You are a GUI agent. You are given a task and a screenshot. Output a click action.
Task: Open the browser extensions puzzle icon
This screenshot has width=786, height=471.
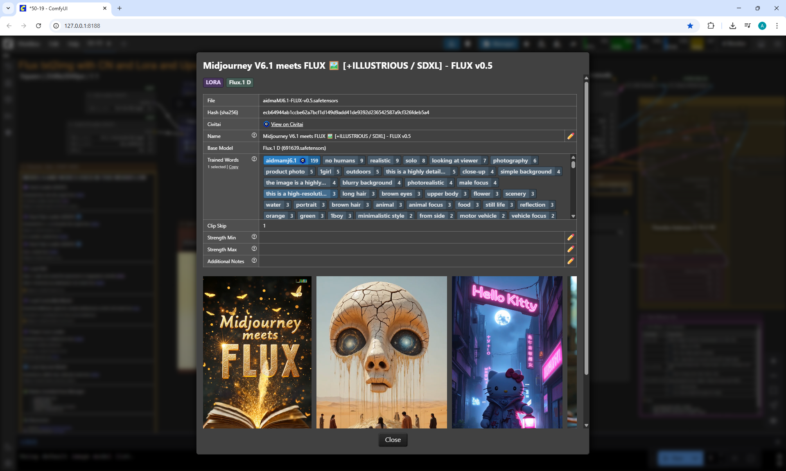coord(711,26)
